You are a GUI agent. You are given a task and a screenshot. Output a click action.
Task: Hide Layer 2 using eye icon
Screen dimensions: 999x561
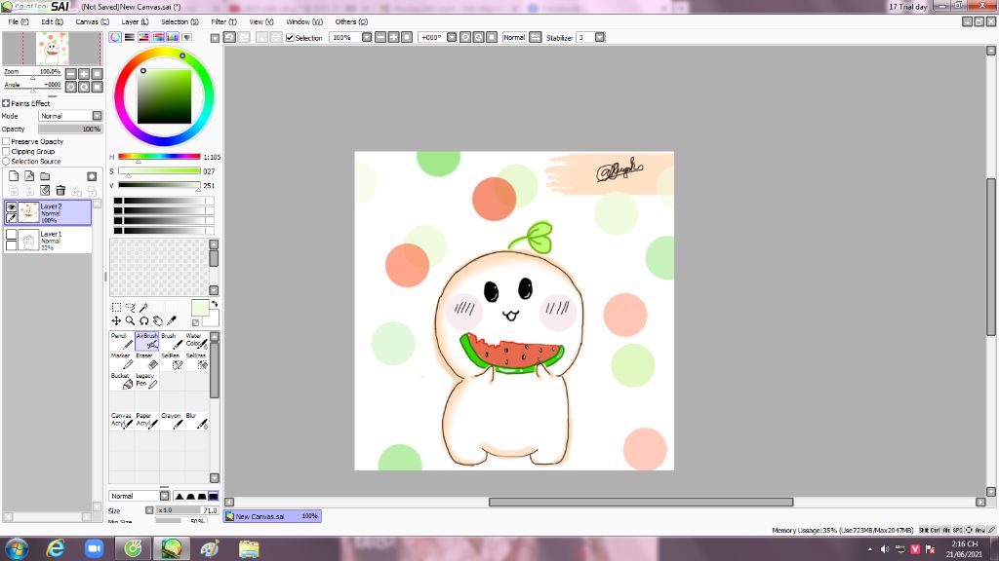pyautogui.click(x=12, y=207)
